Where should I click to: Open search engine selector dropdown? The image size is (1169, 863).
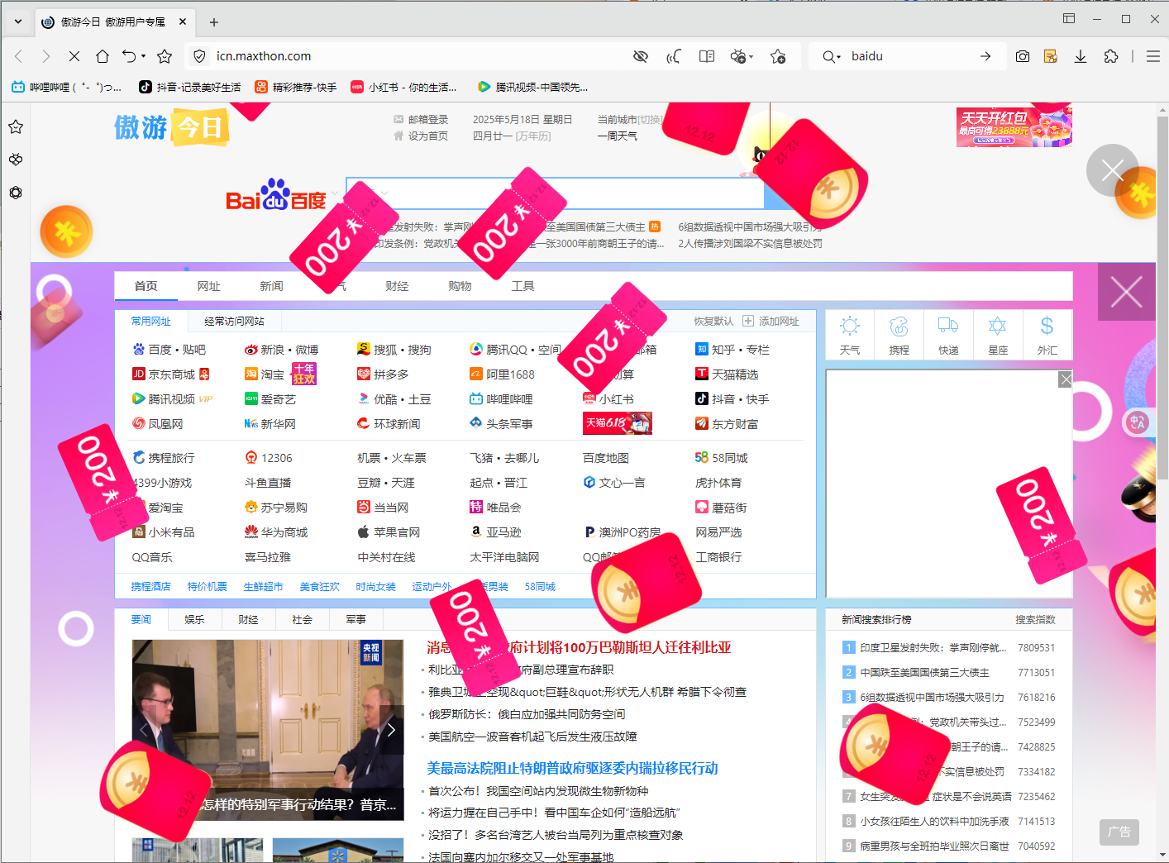pyautogui.click(x=832, y=56)
